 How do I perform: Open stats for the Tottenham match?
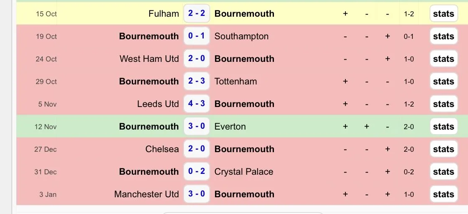click(x=443, y=82)
